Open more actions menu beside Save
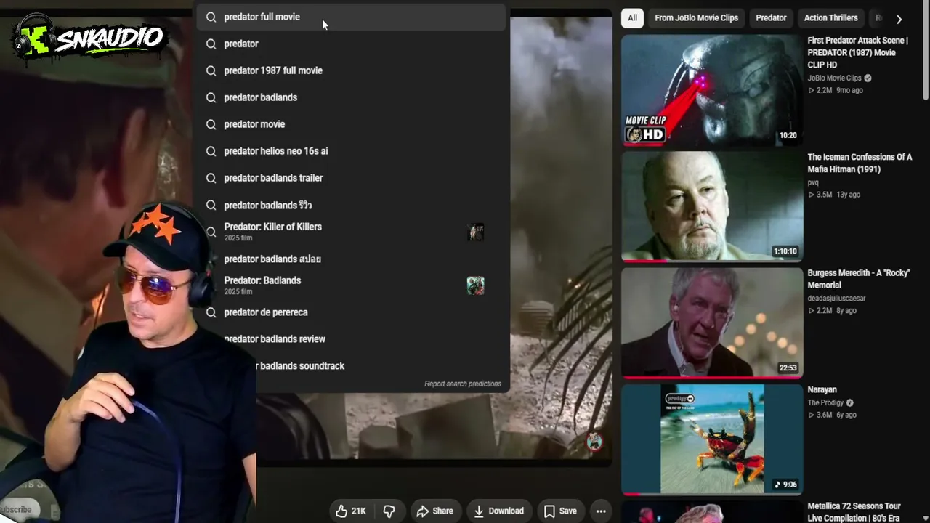This screenshot has height=523, width=930. coord(601,511)
